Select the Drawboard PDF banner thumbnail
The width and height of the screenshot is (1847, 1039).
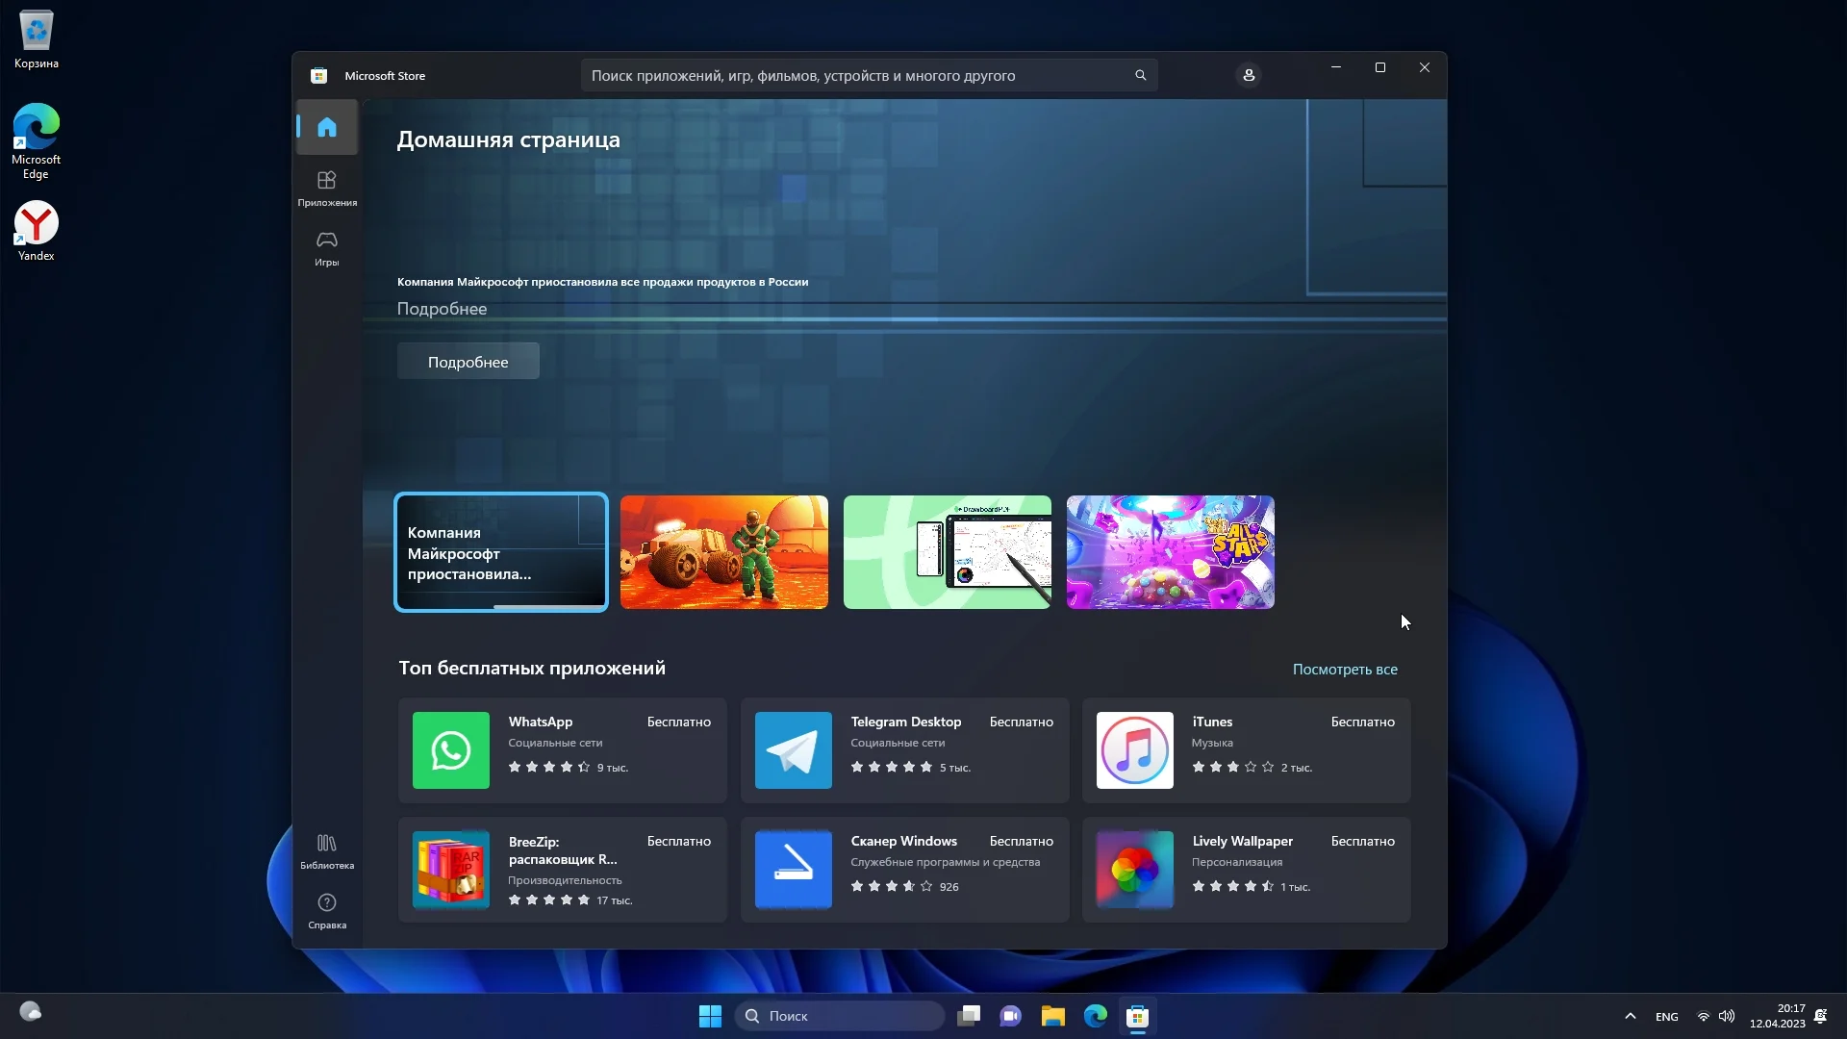947,552
